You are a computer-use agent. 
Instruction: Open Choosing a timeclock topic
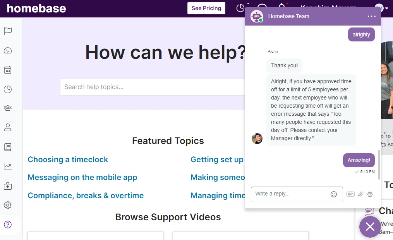(68, 159)
